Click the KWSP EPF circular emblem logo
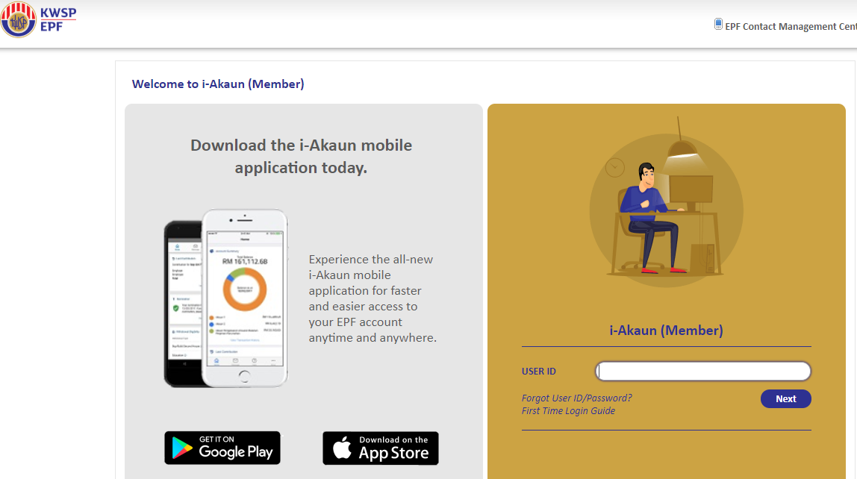Image resolution: width=857 pixels, height=479 pixels. click(x=18, y=19)
